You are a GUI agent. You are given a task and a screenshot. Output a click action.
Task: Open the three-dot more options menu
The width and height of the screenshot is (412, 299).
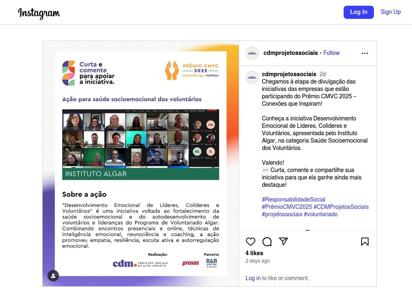365,53
